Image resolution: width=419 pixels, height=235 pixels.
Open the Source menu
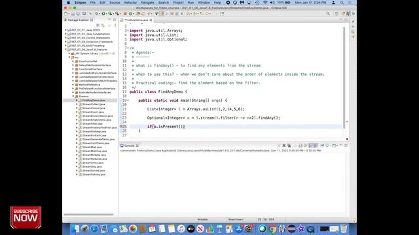tap(115, 3)
